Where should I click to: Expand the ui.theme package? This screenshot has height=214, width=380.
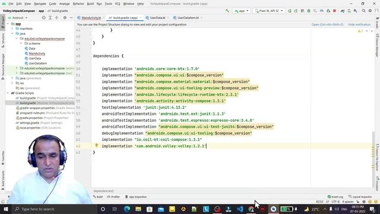(x=21, y=43)
